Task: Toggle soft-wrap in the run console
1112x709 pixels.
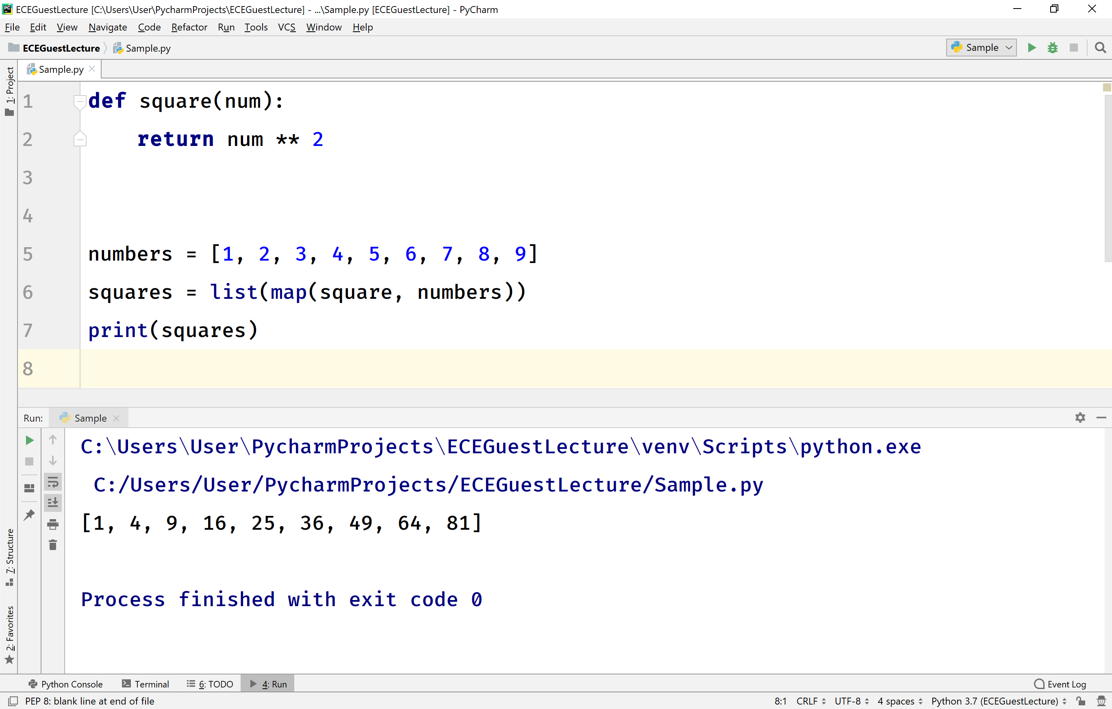Action: pos(53,482)
